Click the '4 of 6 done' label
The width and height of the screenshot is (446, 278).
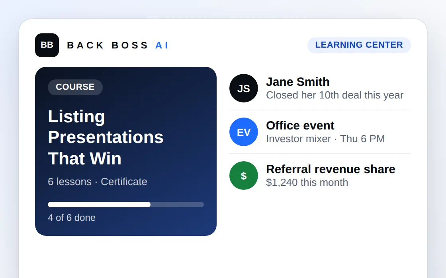[72, 218]
